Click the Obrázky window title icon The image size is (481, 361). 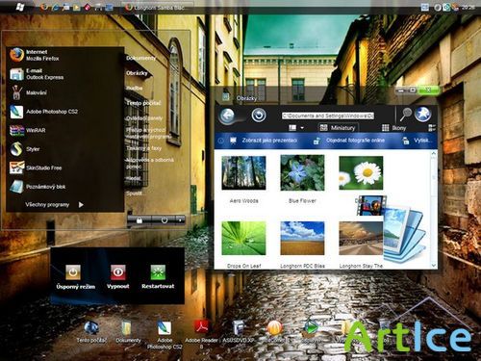[x=226, y=96]
